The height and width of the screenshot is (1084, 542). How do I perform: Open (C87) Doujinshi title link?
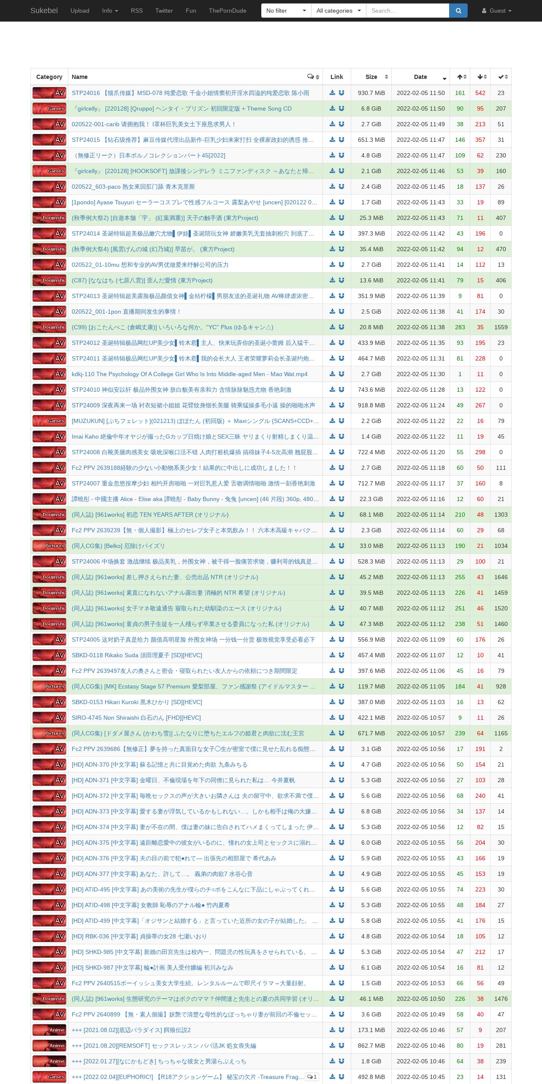(x=142, y=280)
